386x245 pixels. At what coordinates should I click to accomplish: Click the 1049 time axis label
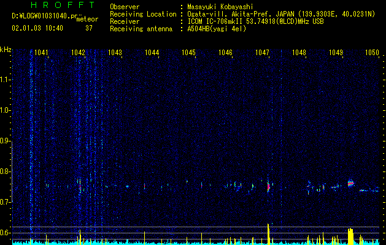[336, 52]
